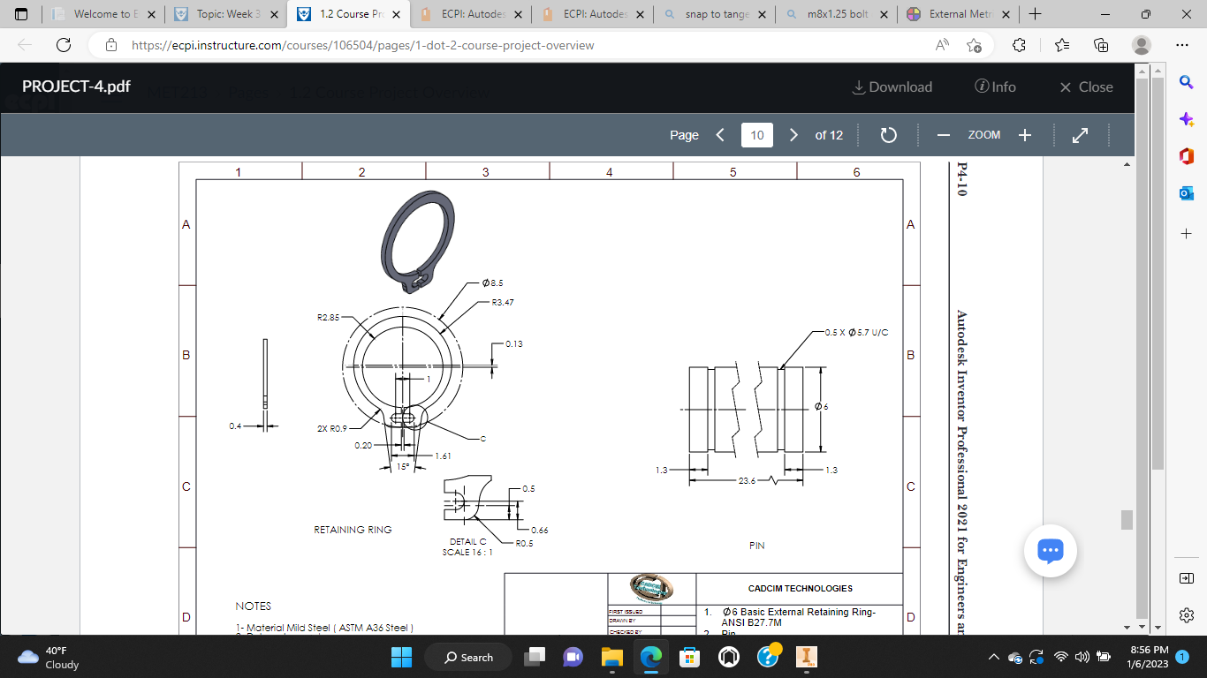Open the Collections panel
Screen dimensions: 1207x678
(1100, 44)
